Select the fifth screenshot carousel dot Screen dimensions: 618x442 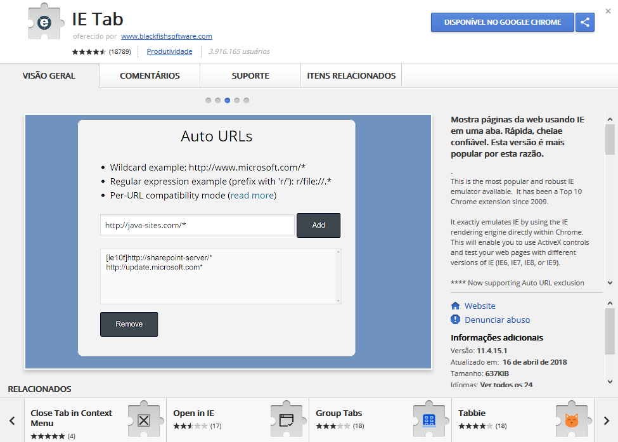247,101
